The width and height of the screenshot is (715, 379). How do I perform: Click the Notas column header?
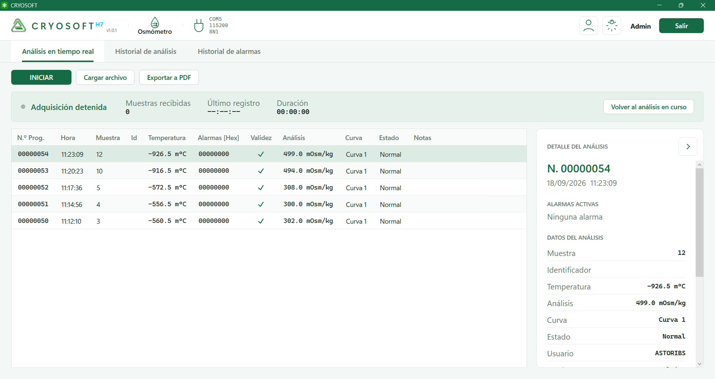[422, 138]
